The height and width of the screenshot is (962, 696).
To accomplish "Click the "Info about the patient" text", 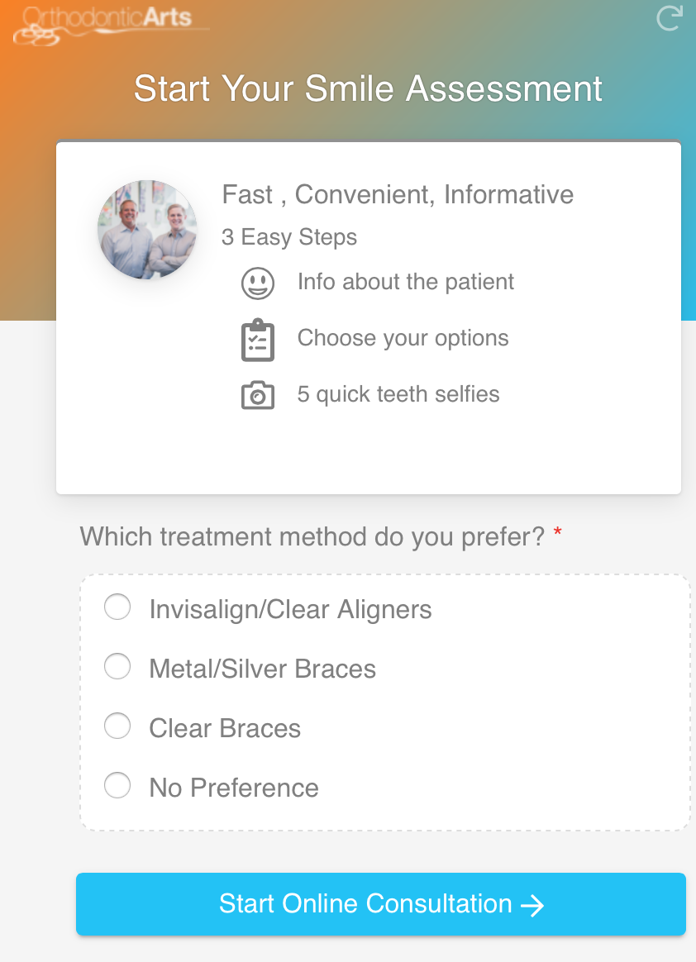I will (406, 282).
